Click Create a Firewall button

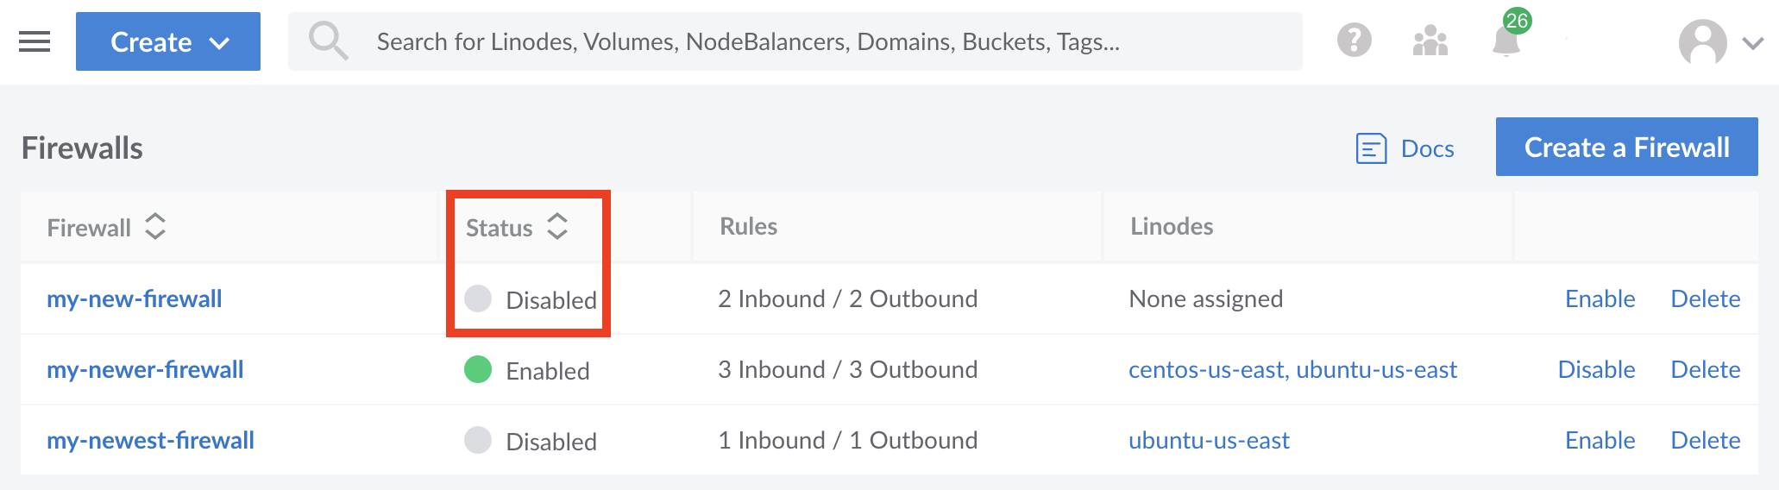pyautogui.click(x=1626, y=148)
